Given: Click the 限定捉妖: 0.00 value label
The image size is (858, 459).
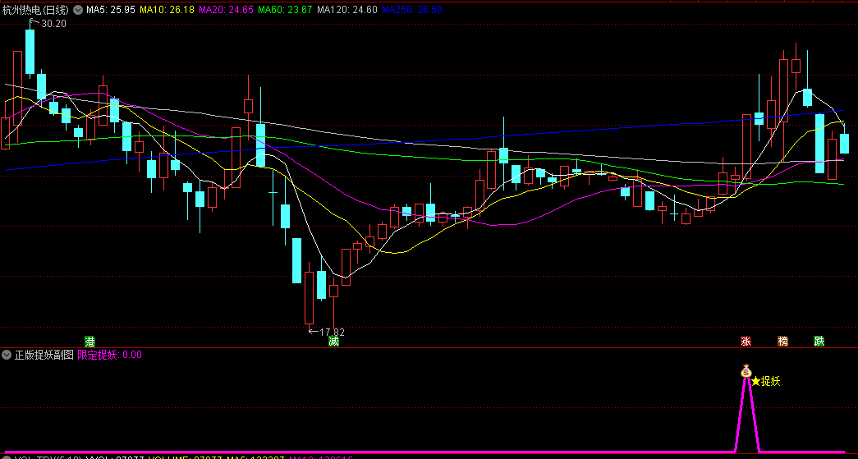Looking at the screenshot, I should [109, 355].
